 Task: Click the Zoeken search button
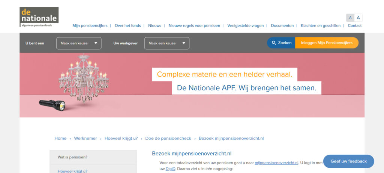point(281,43)
